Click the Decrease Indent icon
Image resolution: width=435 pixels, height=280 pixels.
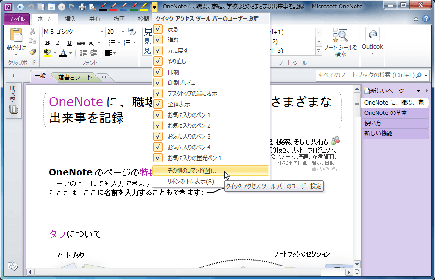83,53
